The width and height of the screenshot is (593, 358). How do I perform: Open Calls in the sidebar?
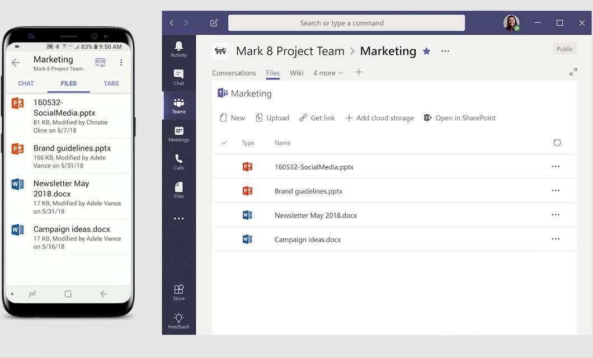click(x=178, y=162)
